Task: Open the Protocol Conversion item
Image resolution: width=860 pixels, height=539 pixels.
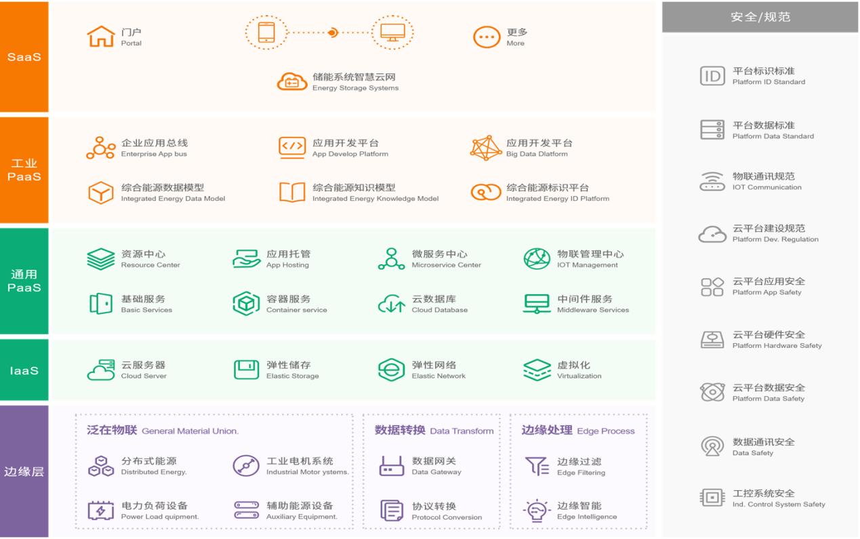Action: pos(427,510)
